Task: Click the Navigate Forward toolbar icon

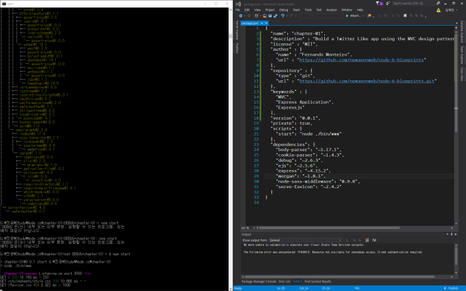Action: click(x=249, y=16)
